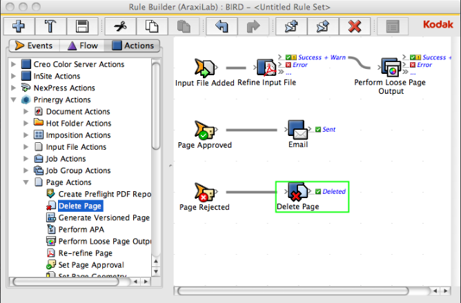The image size is (461, 303).
Task: Select the Email action node icon
Action: 297,131
